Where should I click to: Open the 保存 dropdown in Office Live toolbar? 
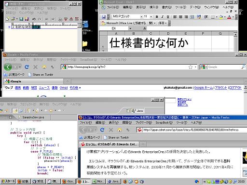click(x=162, y=23)
